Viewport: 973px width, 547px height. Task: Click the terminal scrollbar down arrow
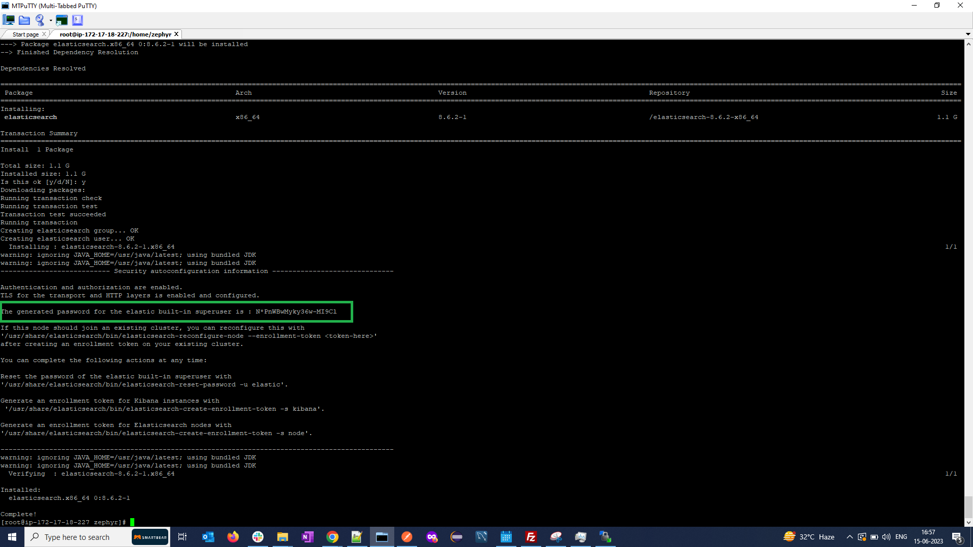click(x=968, y=523)
